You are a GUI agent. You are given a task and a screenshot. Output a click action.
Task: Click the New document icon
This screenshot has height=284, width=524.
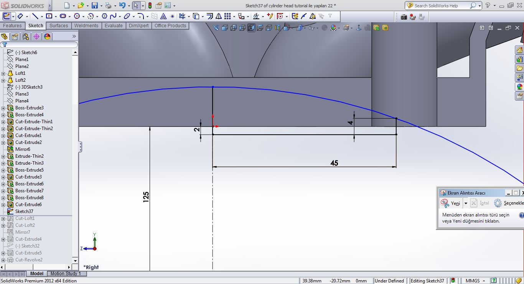click(67, 6)
